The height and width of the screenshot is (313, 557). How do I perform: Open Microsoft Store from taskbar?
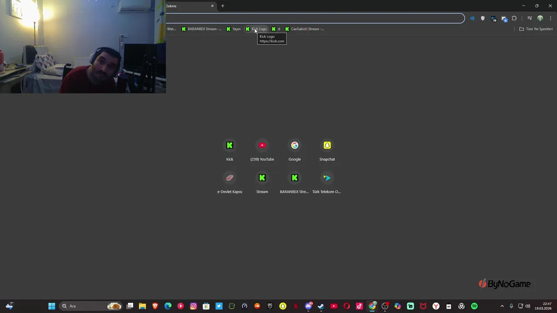206,306
